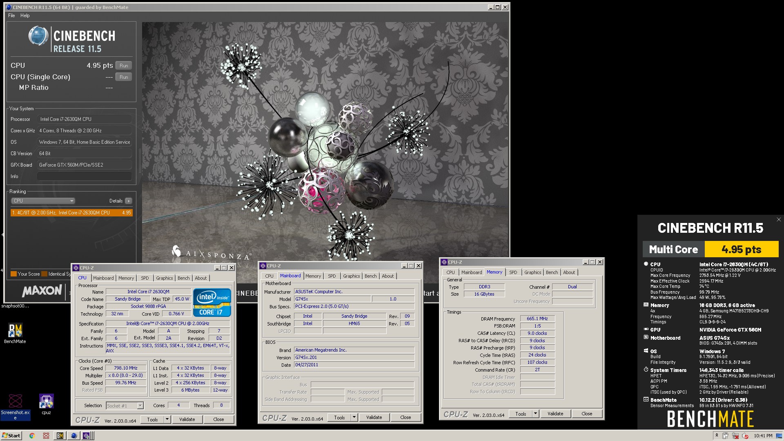Open SPD tab in CPU-Z Mainboard window

tap(332, 276)
